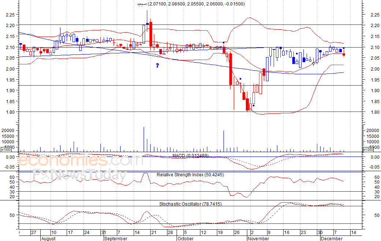Screen dimensions: 381x241
Task: Click the MACD -0.05 label on left axis
Action: 10,167
